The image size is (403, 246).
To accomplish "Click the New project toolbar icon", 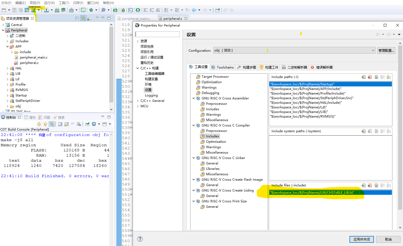I will click(4, 10).
